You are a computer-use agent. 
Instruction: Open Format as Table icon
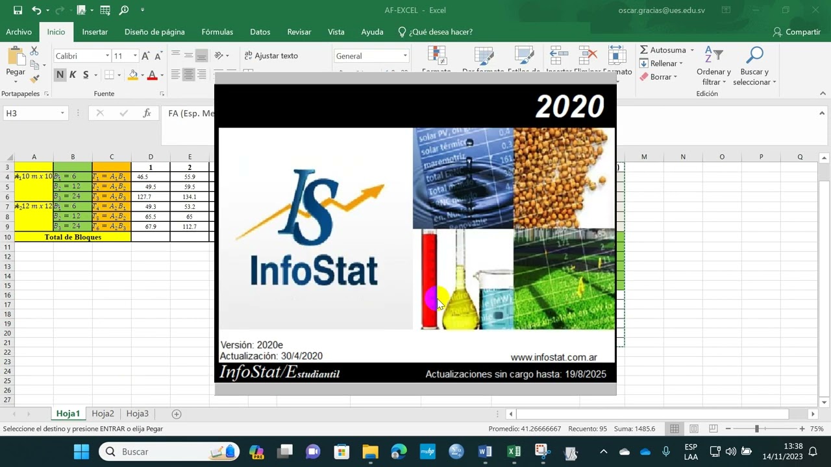click(x=484, y=56)
